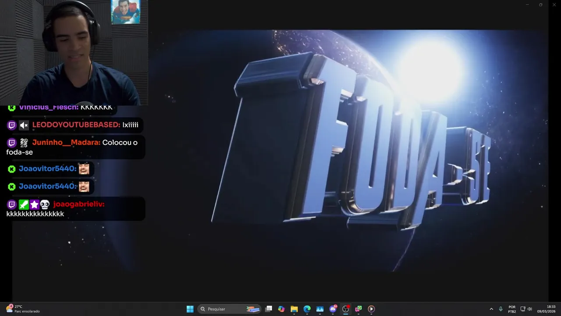The image size is (561, 316).
Task: Show hidden system tray icons
Action: pos(491,309)
